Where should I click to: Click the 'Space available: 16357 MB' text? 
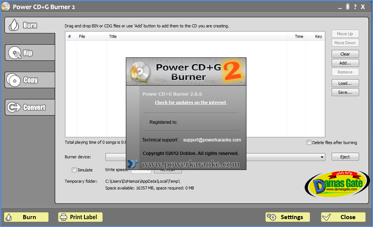pyautogui.click(x=130, y=188)
